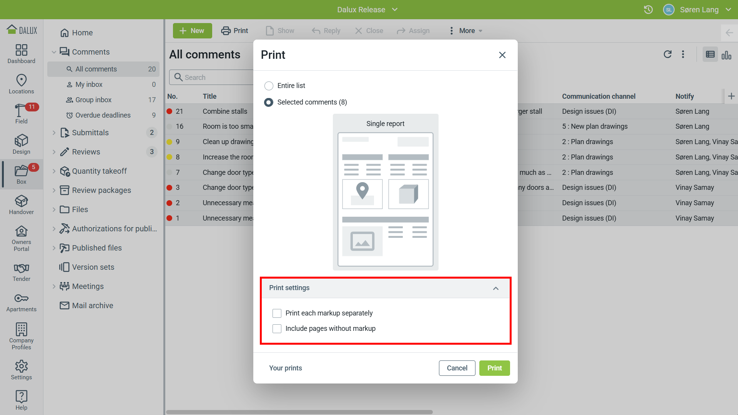This screenshot has width=738, height=415.
Task: Switch to list view
Action: pyautogui.click(x=710, y=55)
